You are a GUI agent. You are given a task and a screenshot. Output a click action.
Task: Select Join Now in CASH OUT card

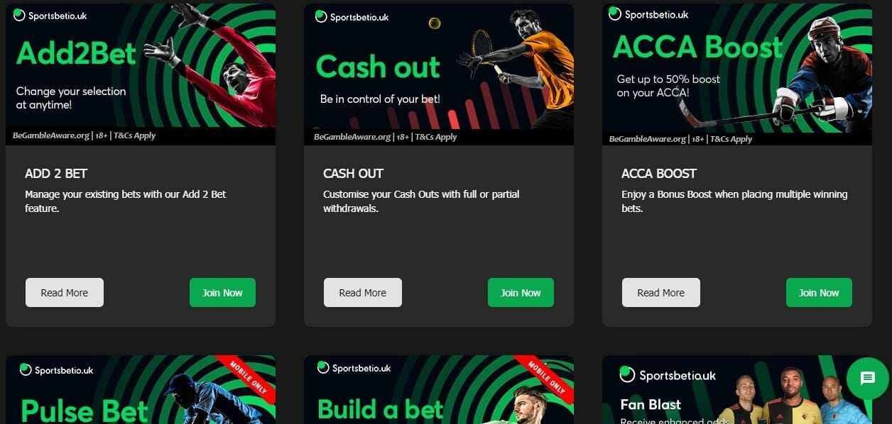[521, 293]
